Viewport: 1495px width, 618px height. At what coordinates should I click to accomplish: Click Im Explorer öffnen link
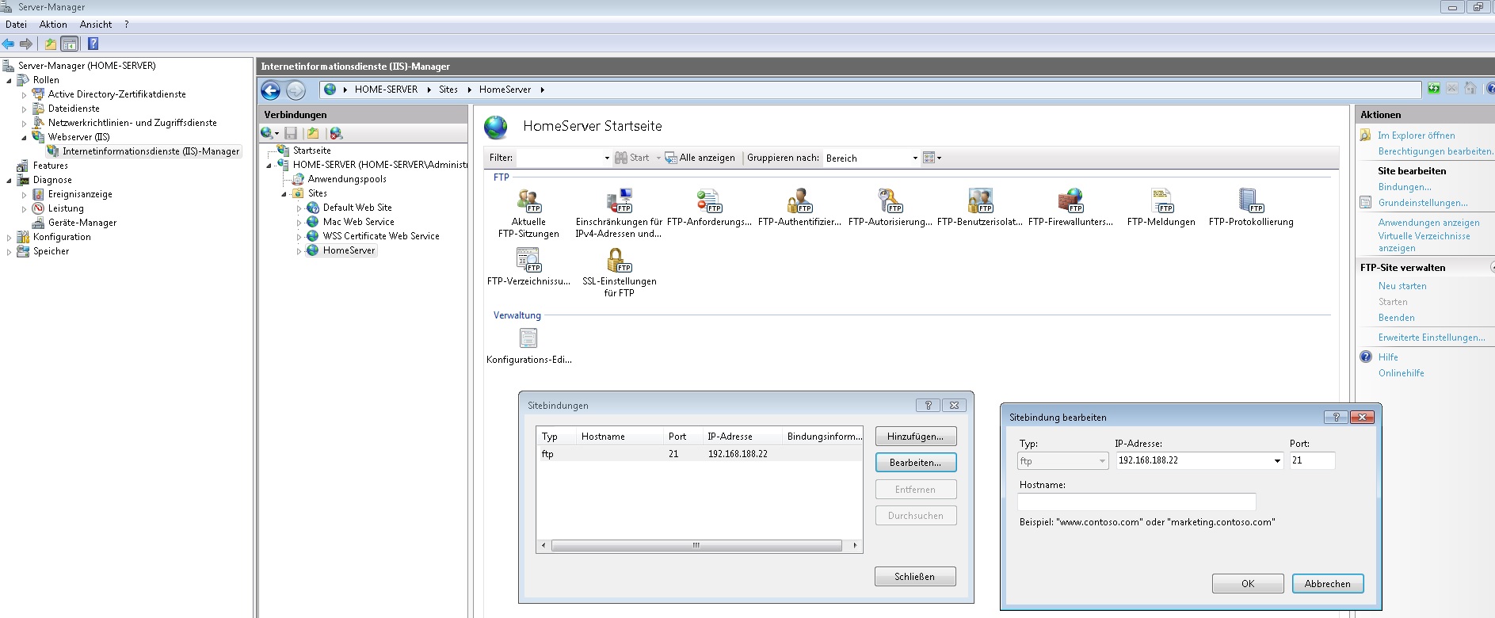click(1417, 135)
